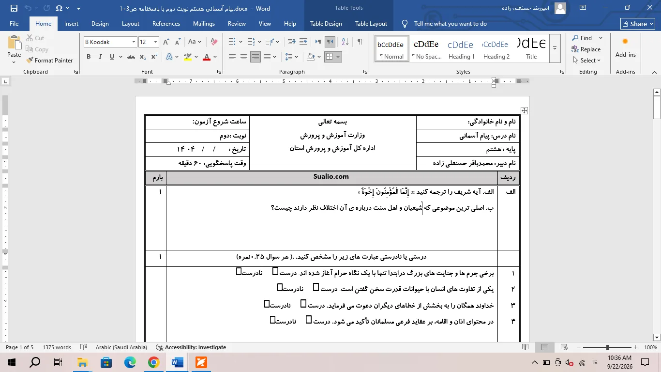Apply subscript formatting
The image size is (661, 372).
click(x=143, y=57)
